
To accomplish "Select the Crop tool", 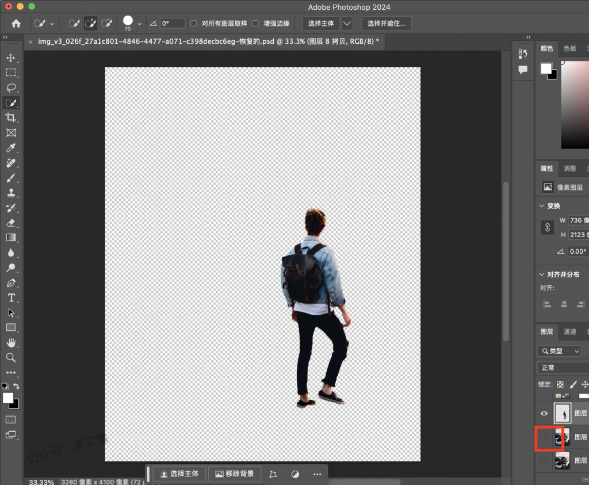I will 11,117.
